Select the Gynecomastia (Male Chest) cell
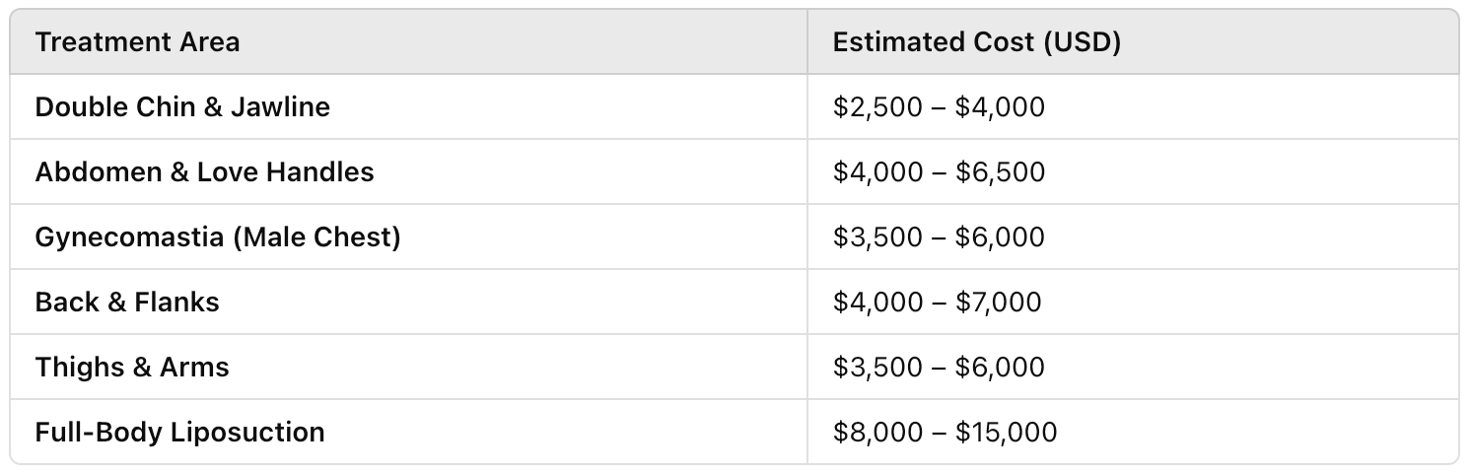The height and width of the screenshot is (473, 1471). tap(409, 236)
